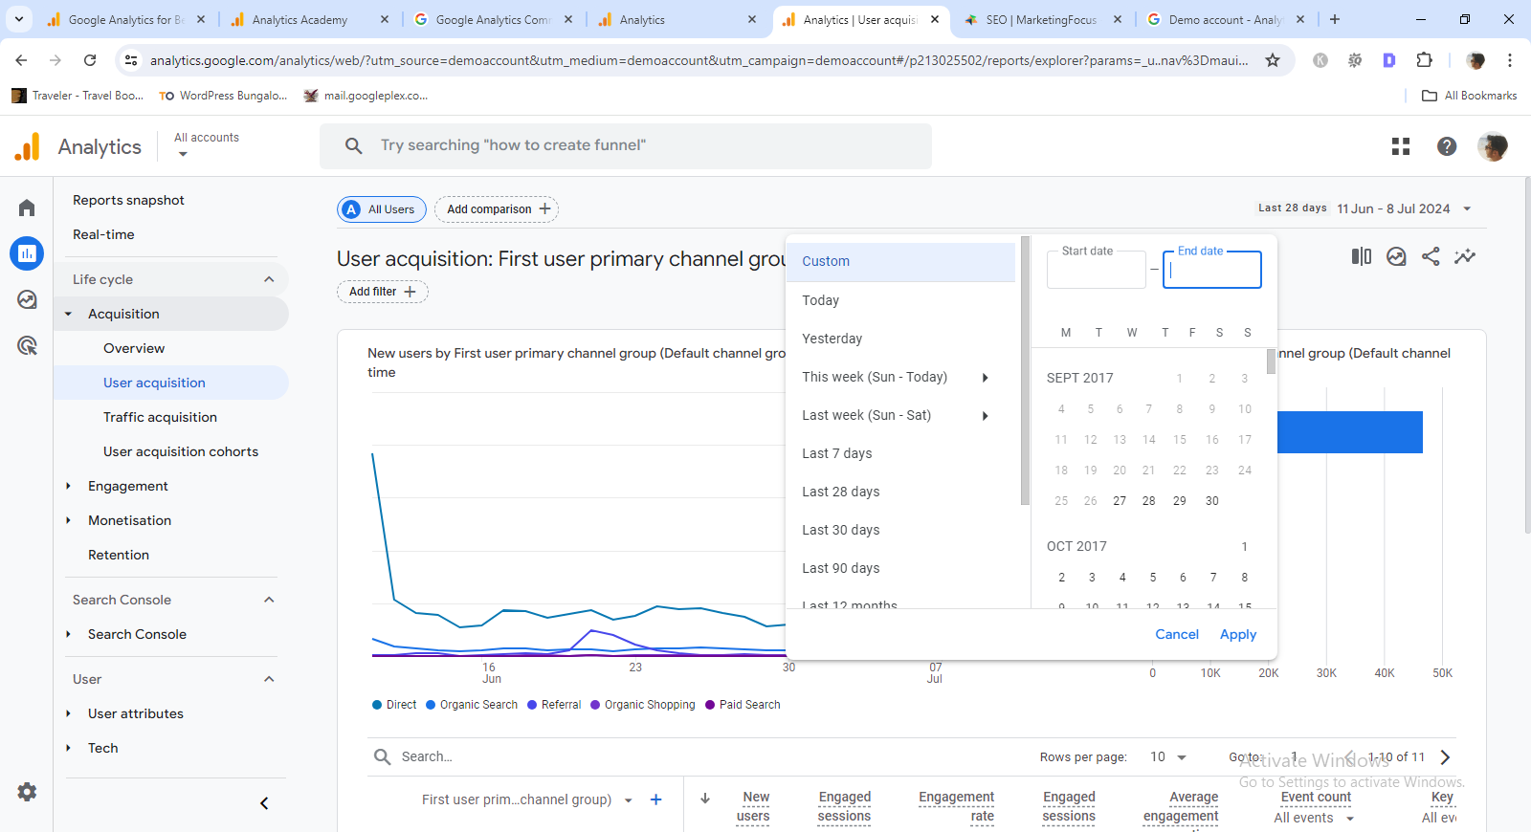Collapse the Life cycle section
The image size is (1531, 832).
(x=269, y=279)
